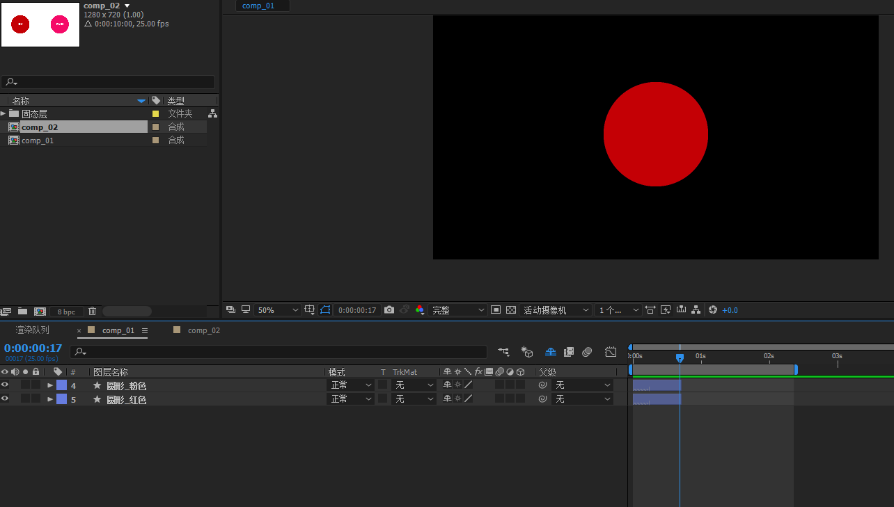894x507 pixels.
Task: Click the draft 3D icon
Action: click(x=527, y=352)
